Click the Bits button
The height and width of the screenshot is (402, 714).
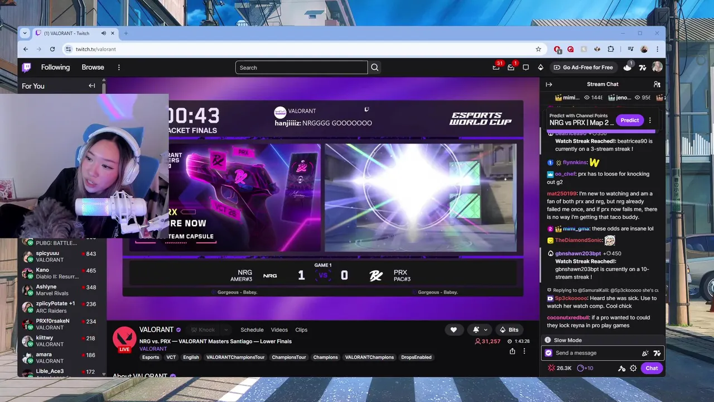[509, 330]
